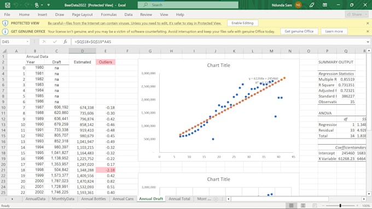Expand the formula bar
The width and height of the screenshot is (372, 209).
tap(368, 42)
